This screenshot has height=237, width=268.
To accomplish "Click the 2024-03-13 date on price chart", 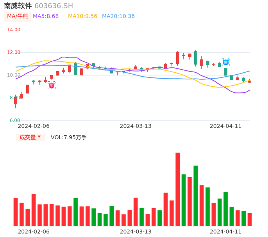I will pyautogui.click(x=136, y=126).
